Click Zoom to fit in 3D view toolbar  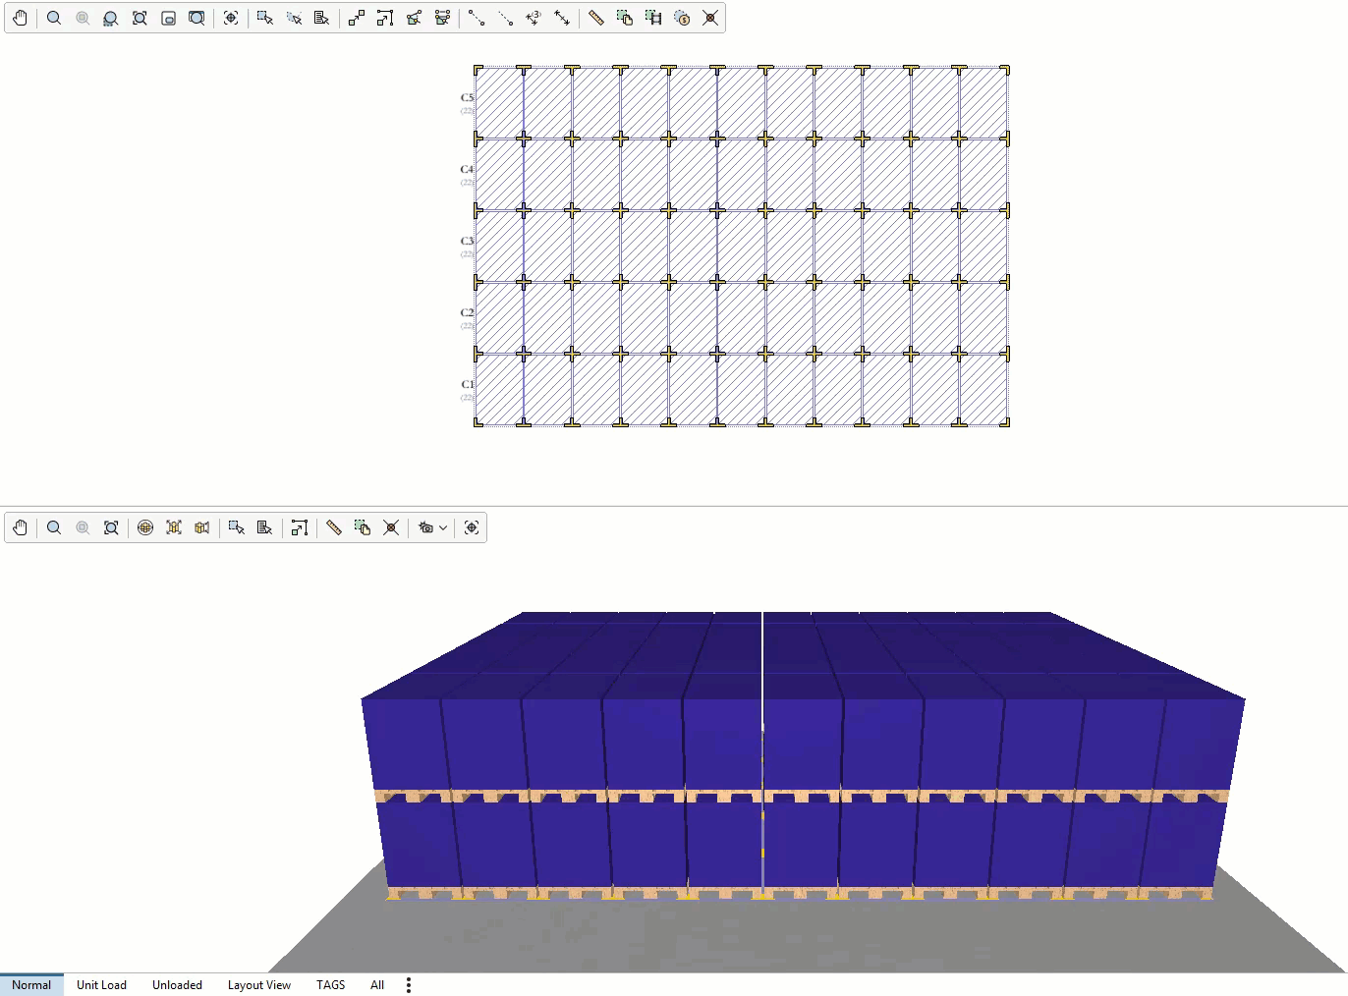click(111, 527)
